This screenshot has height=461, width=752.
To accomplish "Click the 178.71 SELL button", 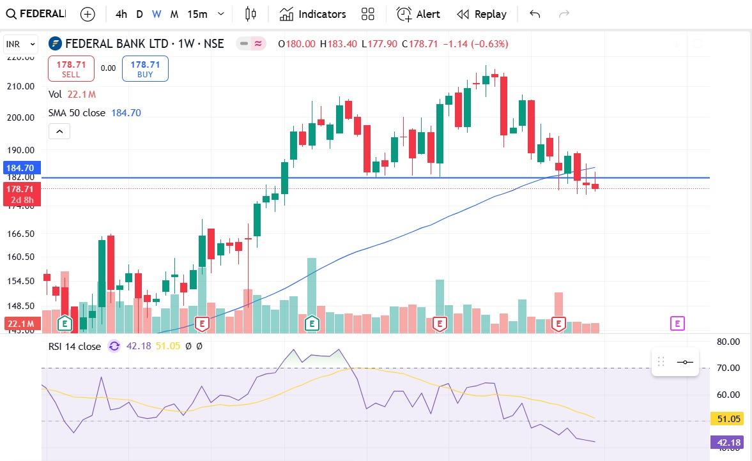I will pyautogui.click(x=71, y=68).
